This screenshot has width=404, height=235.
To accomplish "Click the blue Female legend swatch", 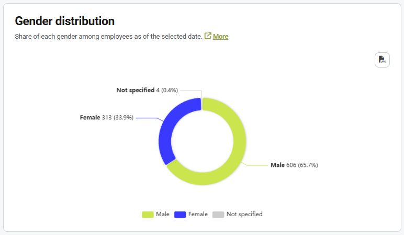I will click(180, 214).
